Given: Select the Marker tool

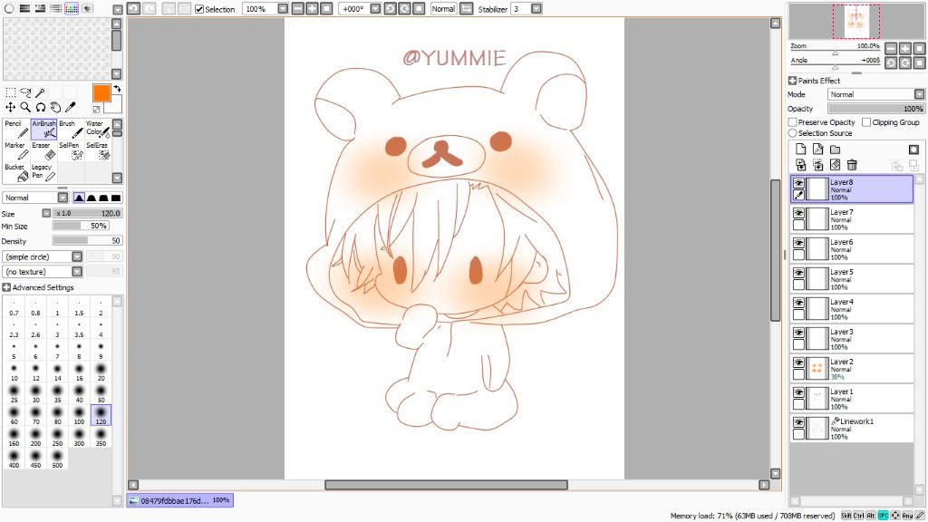Looking at the screenshot, I should 16,150.
